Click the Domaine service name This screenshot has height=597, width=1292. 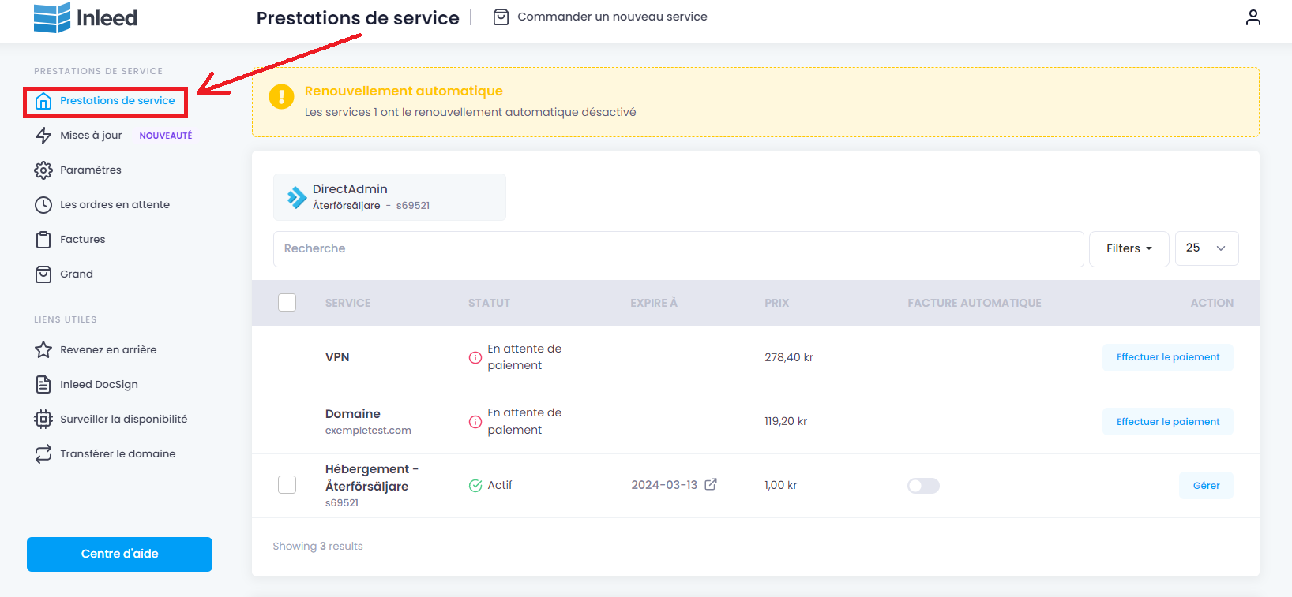353,414
